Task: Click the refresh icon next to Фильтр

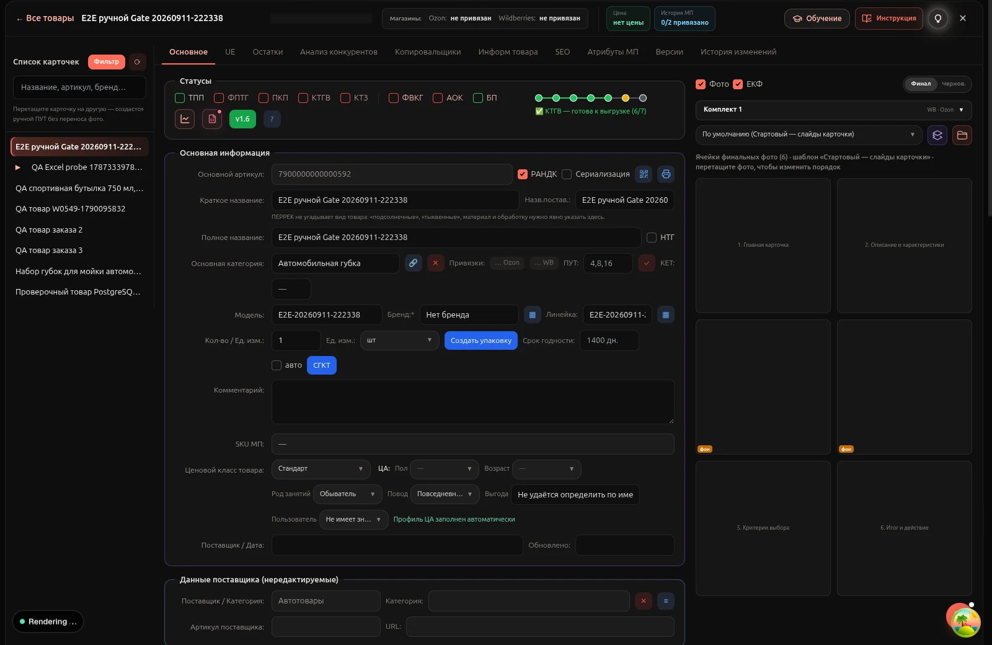Action: click(x=137, y=62)
